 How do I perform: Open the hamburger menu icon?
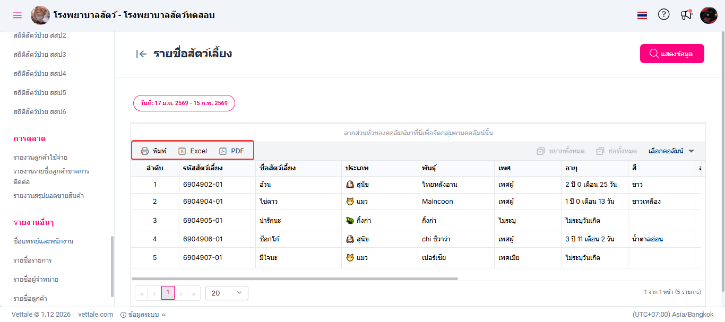(x=18, y=15)
